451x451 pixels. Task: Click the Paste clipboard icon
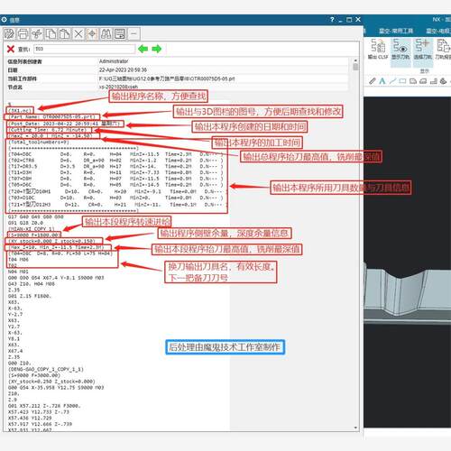click(x=64, y=33)
